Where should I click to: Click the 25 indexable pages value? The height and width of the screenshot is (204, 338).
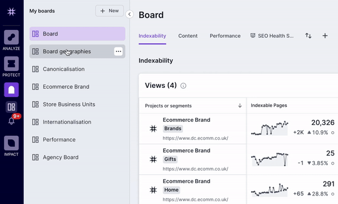(330, 153)
